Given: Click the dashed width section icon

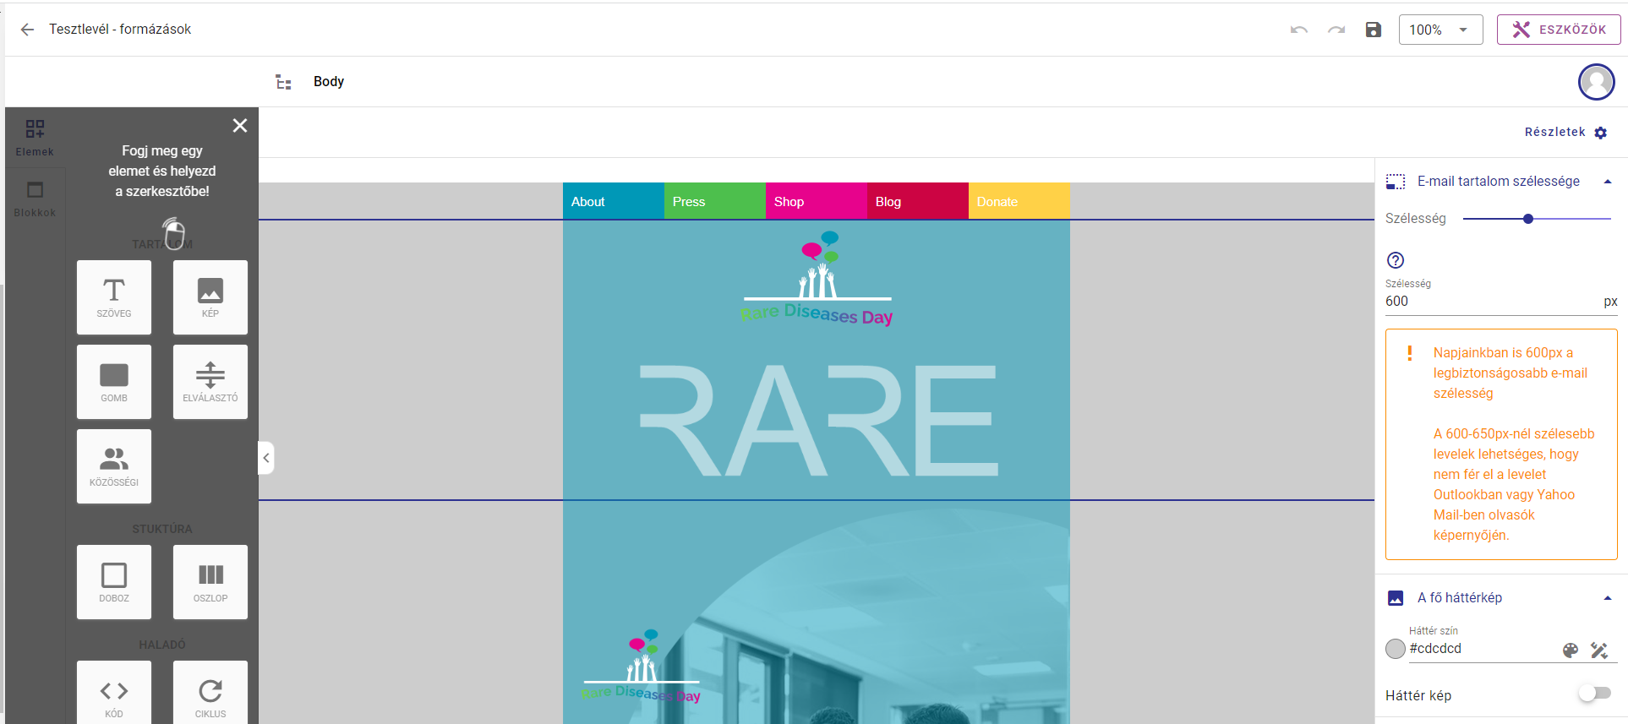Looking at the screenshot, I should click(x=1396, y=182).
